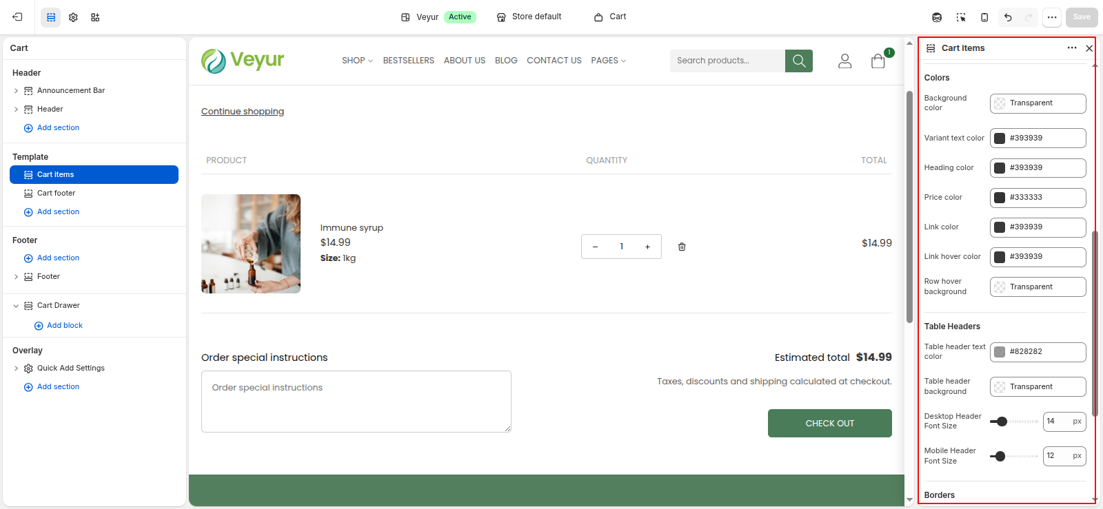The width and height of the screenshot is (1103, 509).
Task: Click the CHECK OUT button
Action: (830, 424)
